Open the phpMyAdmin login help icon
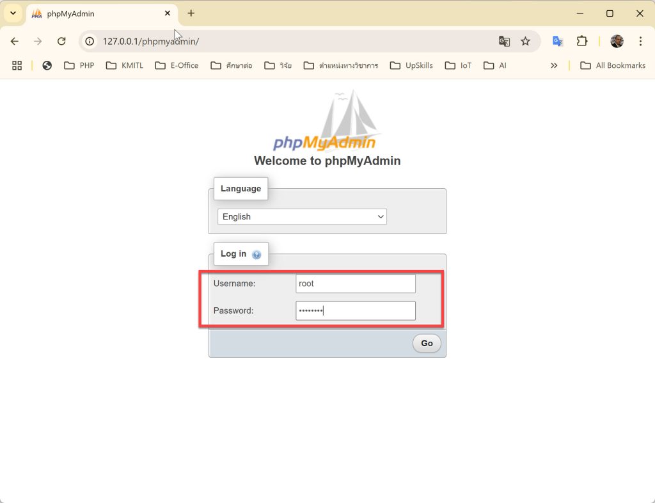This screenshot has width=655, height=503. click(256, 255)
